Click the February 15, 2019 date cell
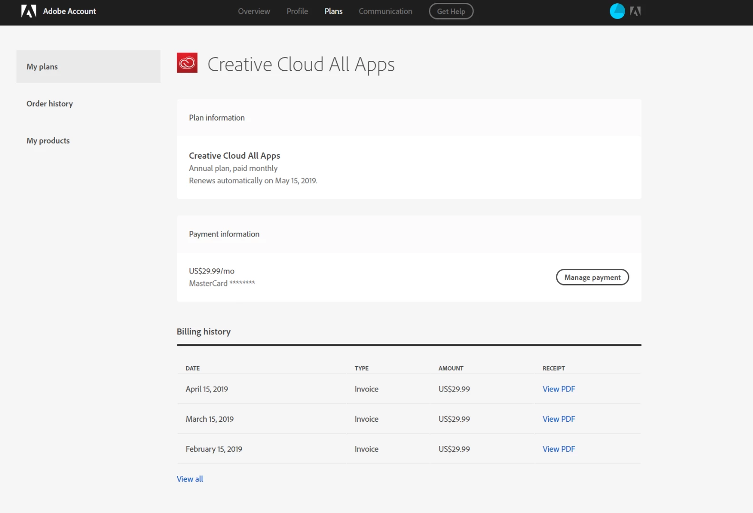This screenshot has width=753, height=513. 214,449
